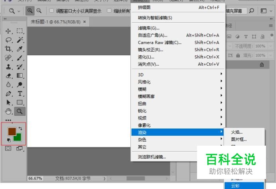The width and height of the screenshot is (276, 189).
Task: Expand the 杂色 submenu
Action: (177, 140)
